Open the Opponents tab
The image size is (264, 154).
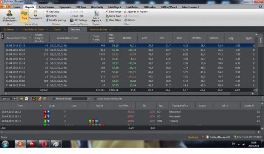(65, 7)
